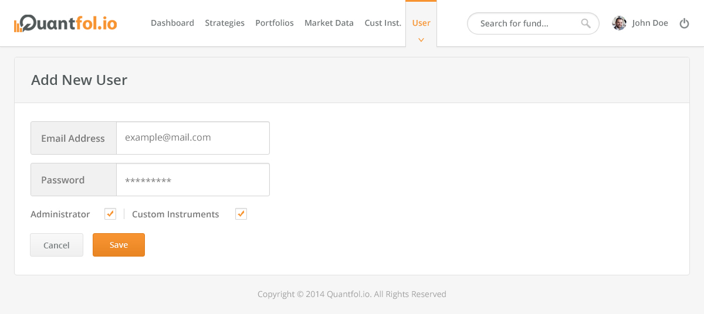
Task: Click into the Password field
Action: point(192,180)
